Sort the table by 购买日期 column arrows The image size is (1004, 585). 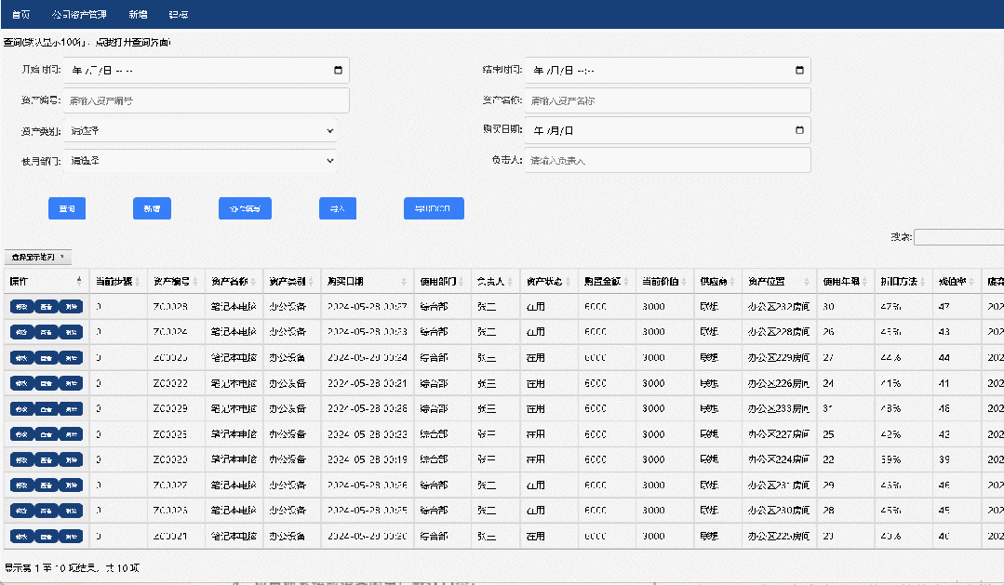(404, 282)
